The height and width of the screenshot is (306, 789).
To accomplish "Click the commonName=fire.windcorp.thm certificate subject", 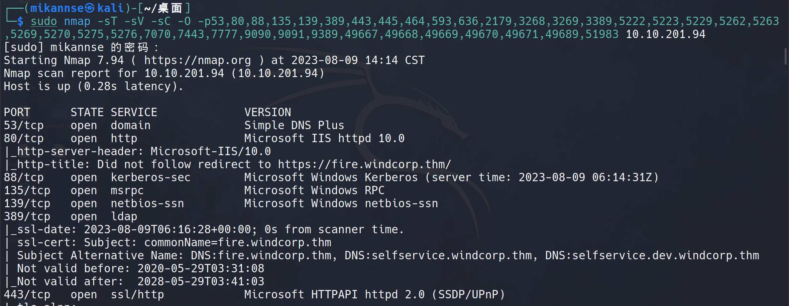I will 237,243.
